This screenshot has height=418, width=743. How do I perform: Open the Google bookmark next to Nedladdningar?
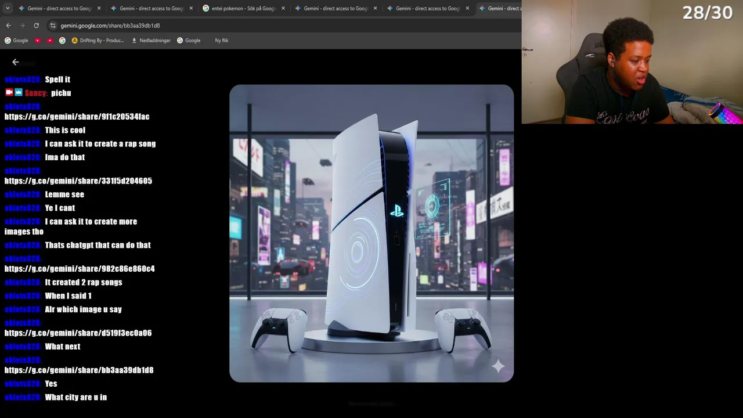189,41
